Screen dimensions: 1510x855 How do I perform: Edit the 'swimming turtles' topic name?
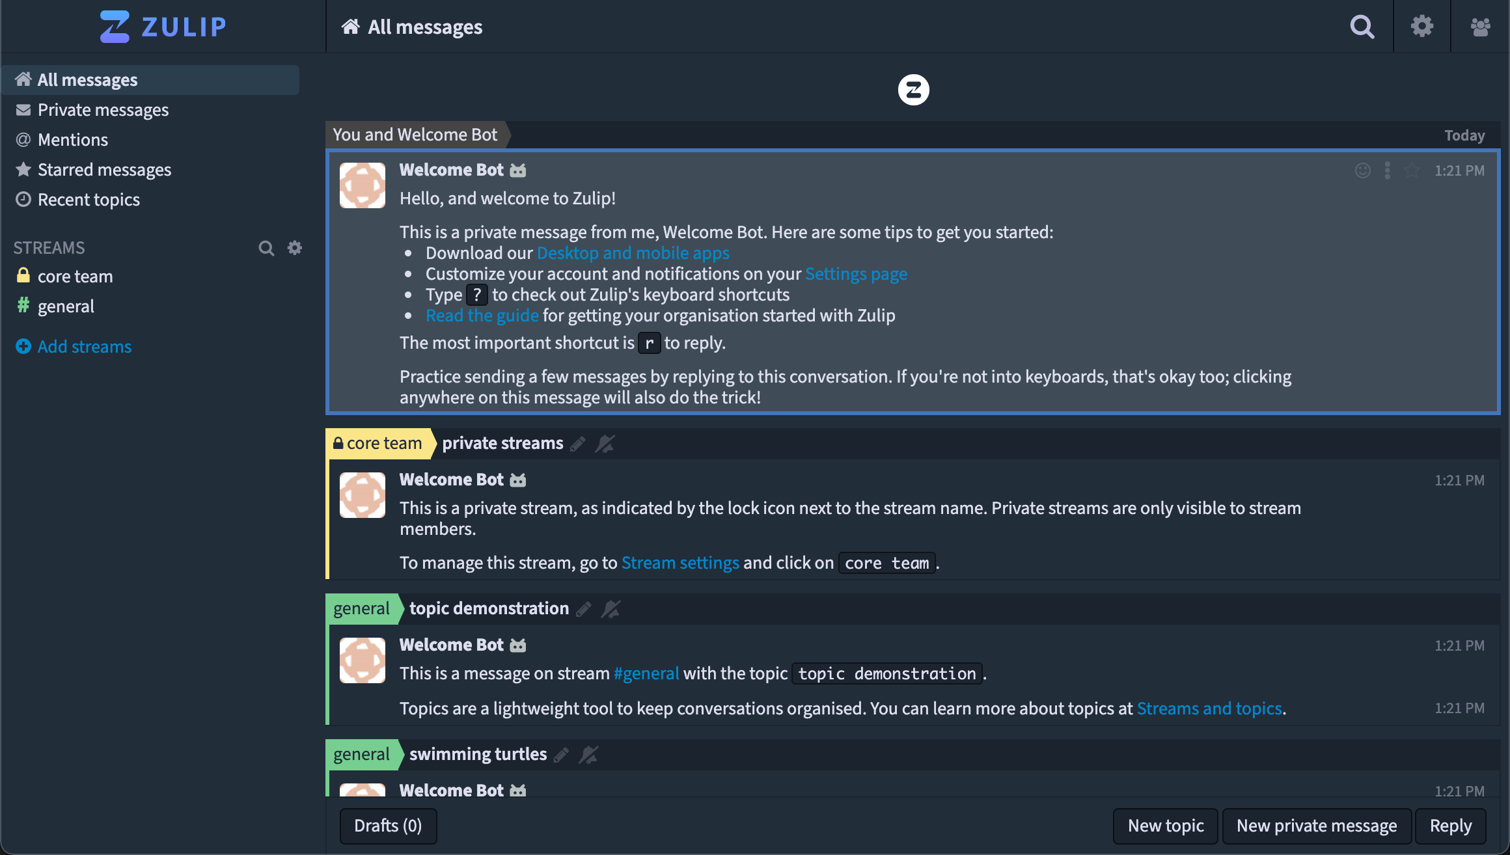click(561, 755)
